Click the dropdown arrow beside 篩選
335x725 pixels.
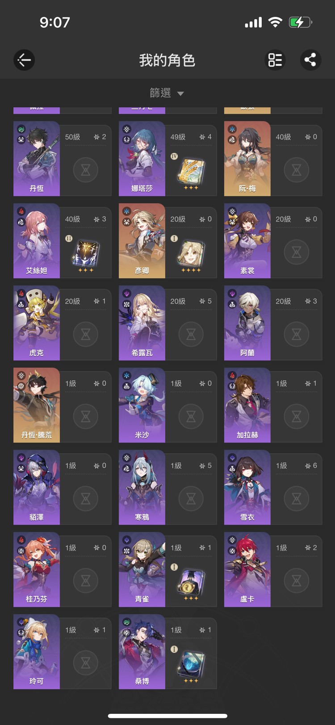click(180, 94)
